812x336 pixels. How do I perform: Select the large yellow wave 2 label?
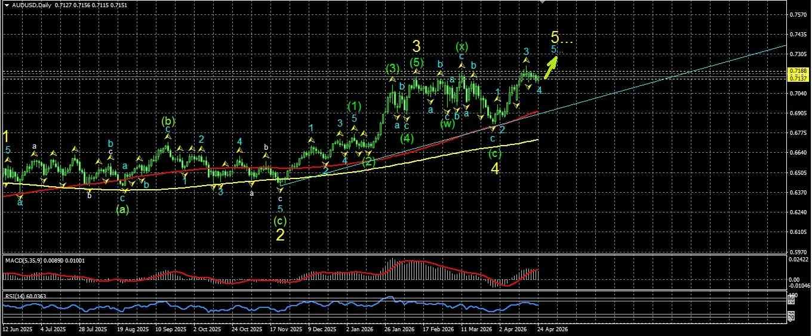point(280,235)
